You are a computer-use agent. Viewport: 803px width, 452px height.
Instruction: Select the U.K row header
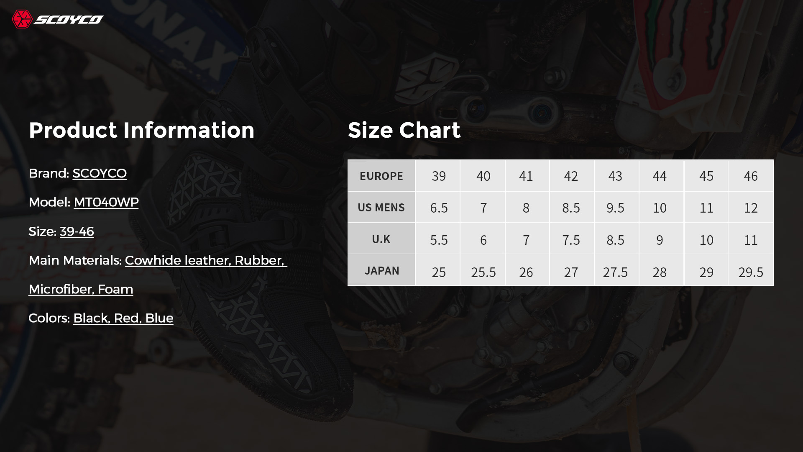click(381, 239)
